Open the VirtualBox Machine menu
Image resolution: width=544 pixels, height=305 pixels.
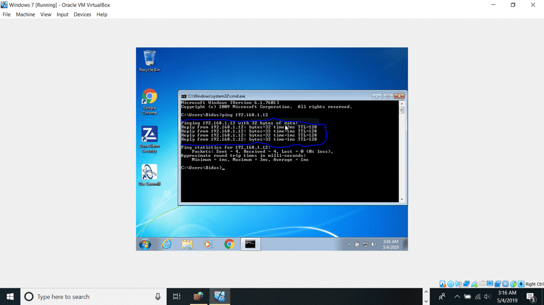coord(25,14)
